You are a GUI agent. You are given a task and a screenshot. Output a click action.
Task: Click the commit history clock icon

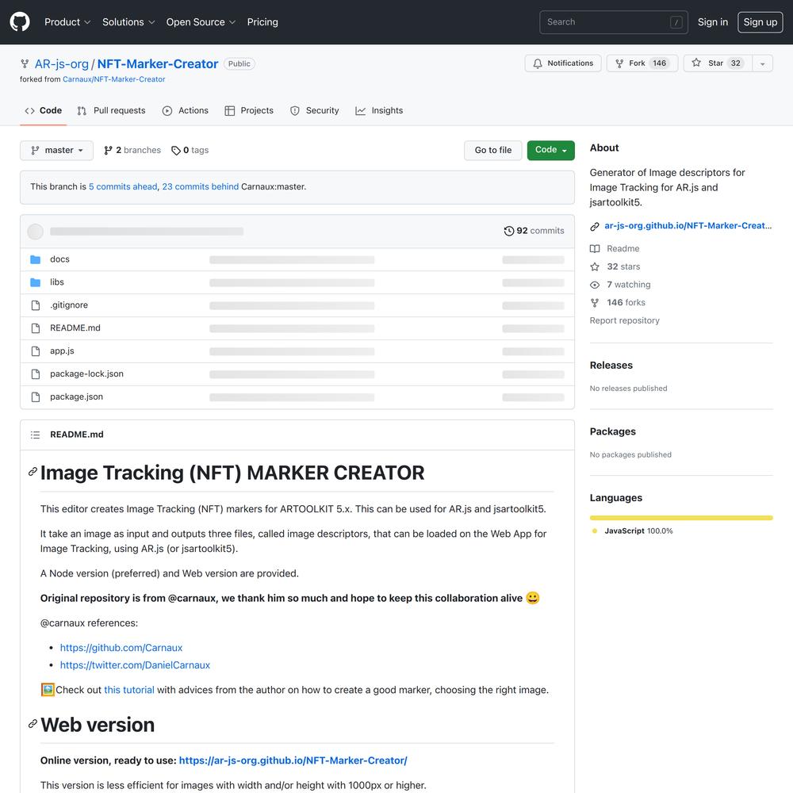[509, 231]
